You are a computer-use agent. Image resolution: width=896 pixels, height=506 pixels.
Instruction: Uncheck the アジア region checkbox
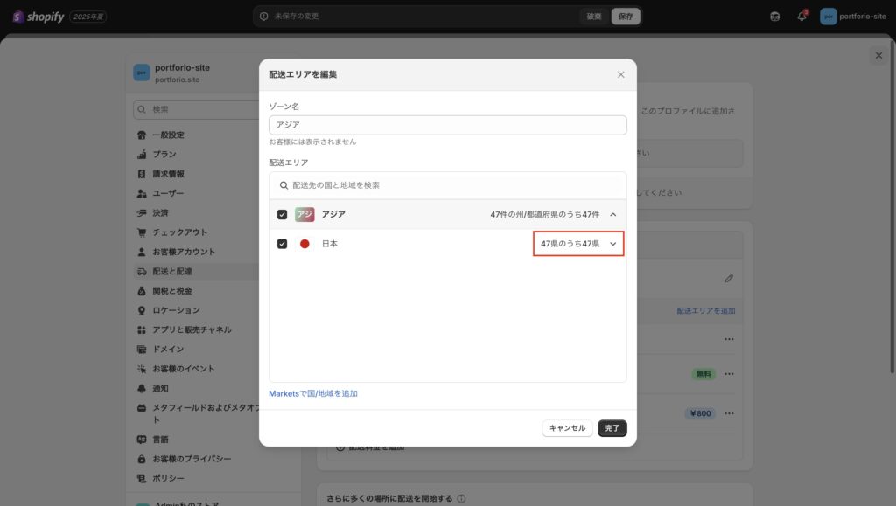point(282,214)
